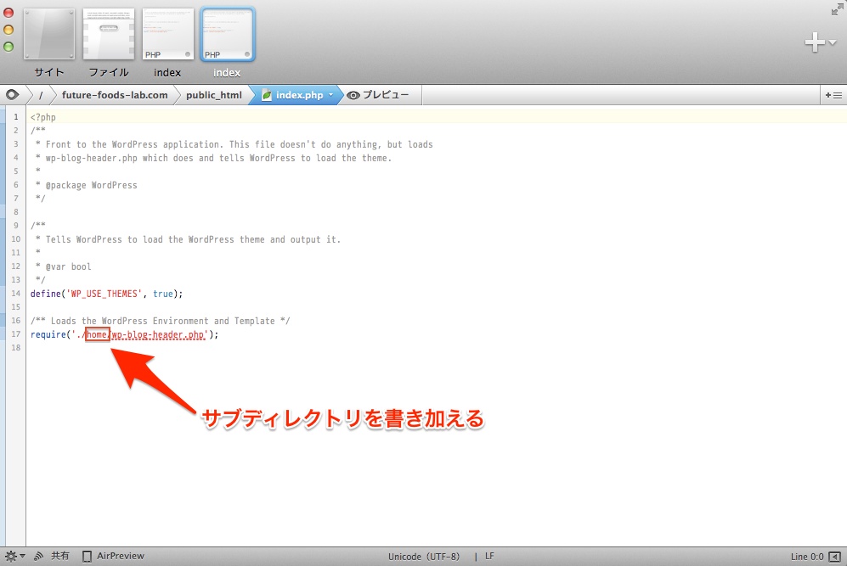The width and height of the screenshot is (847, 566).
Task: Click the 'WP_USE_THEMES' string
Action: (104, 294)
